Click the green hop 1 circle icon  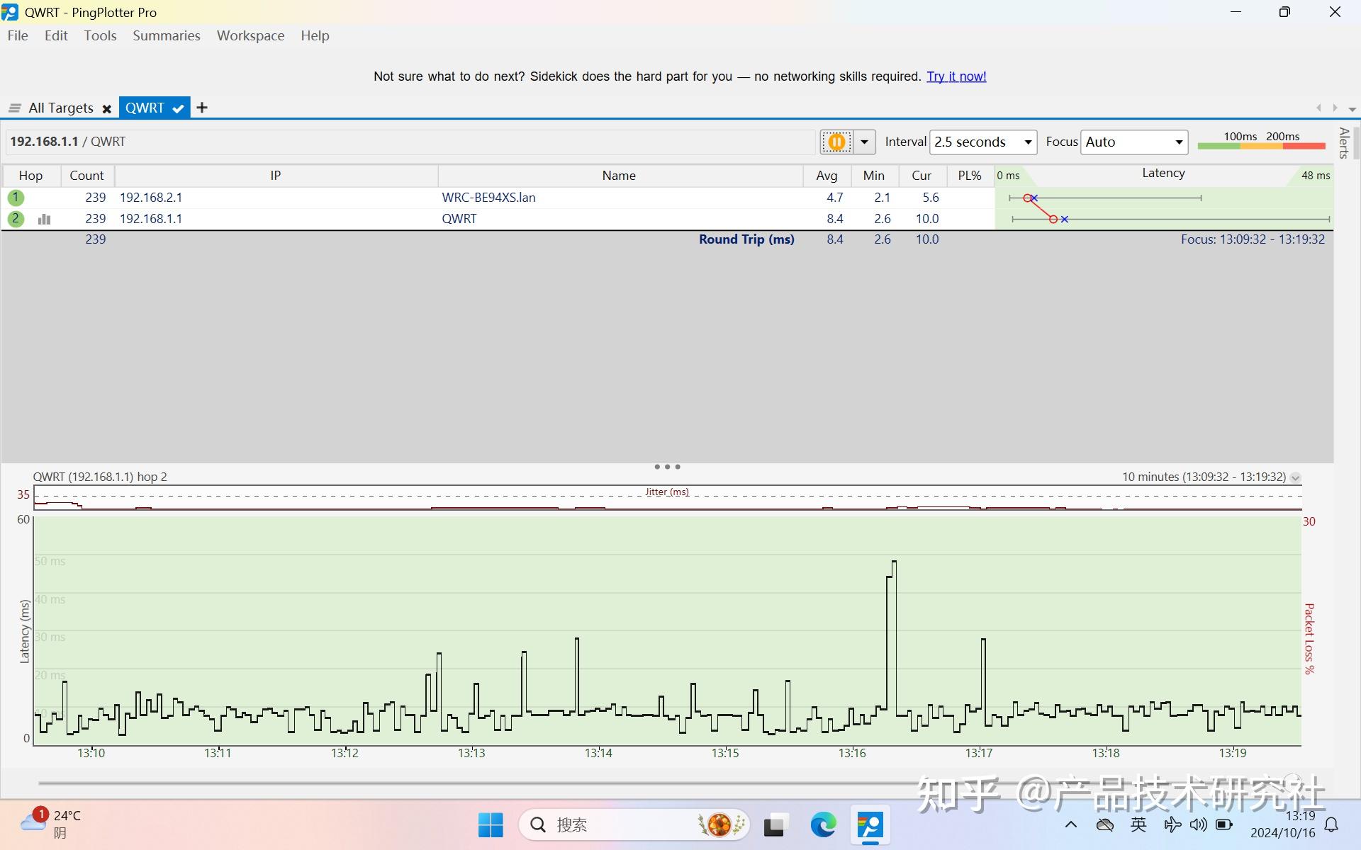(16, 198)
